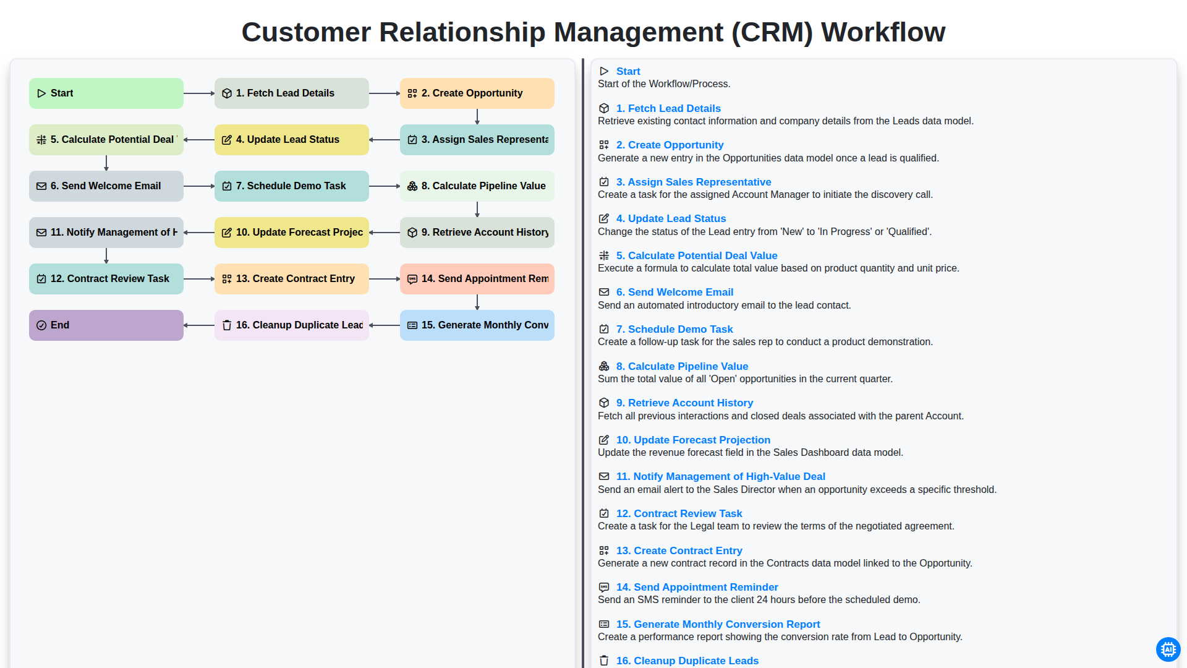Open the 7. Schedule Demo Task link

(674, 329)
